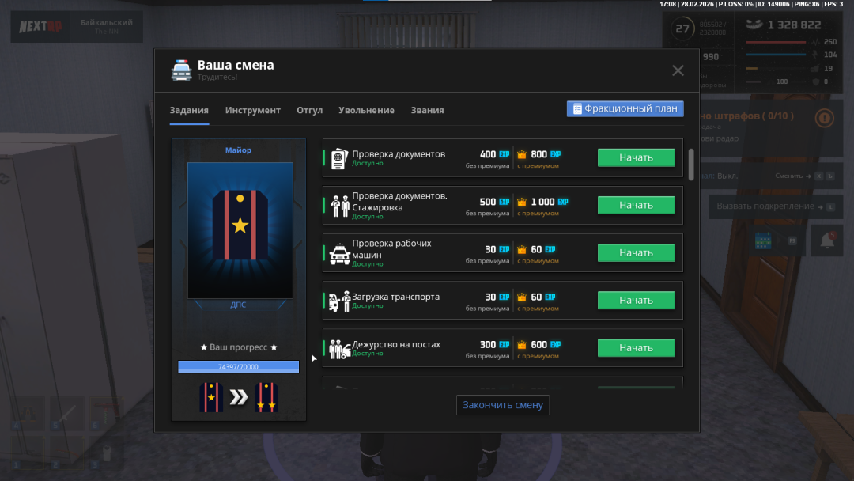Open the Звания tab

427,110
